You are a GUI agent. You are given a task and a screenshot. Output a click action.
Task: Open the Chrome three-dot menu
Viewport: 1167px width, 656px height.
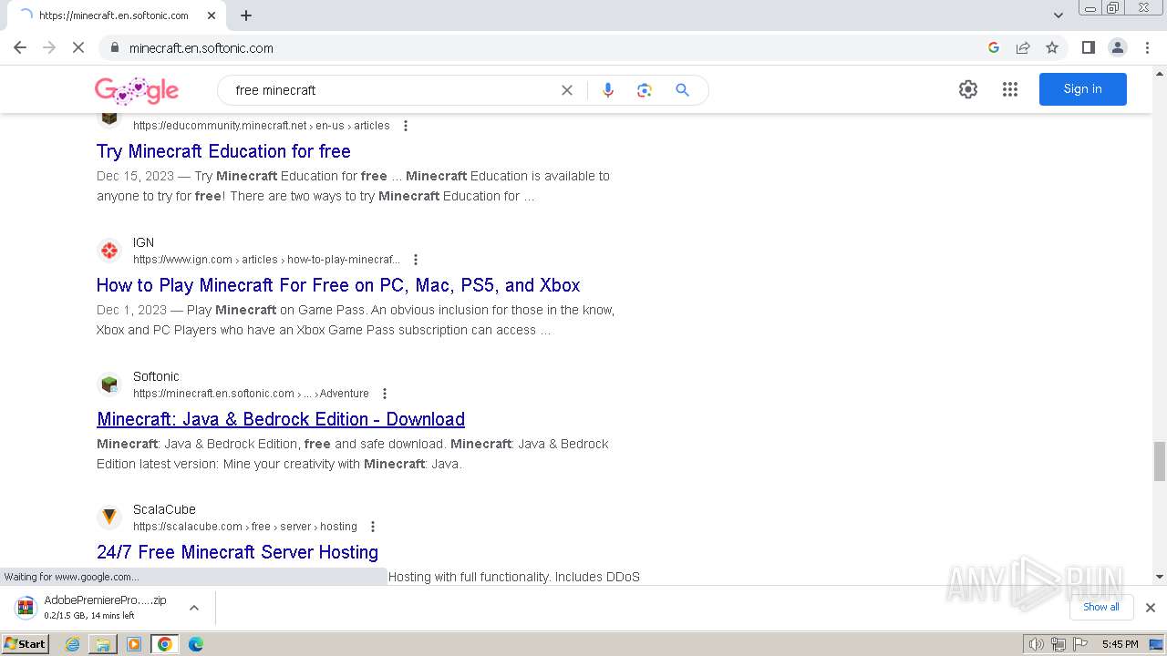tap(1147, 47)
